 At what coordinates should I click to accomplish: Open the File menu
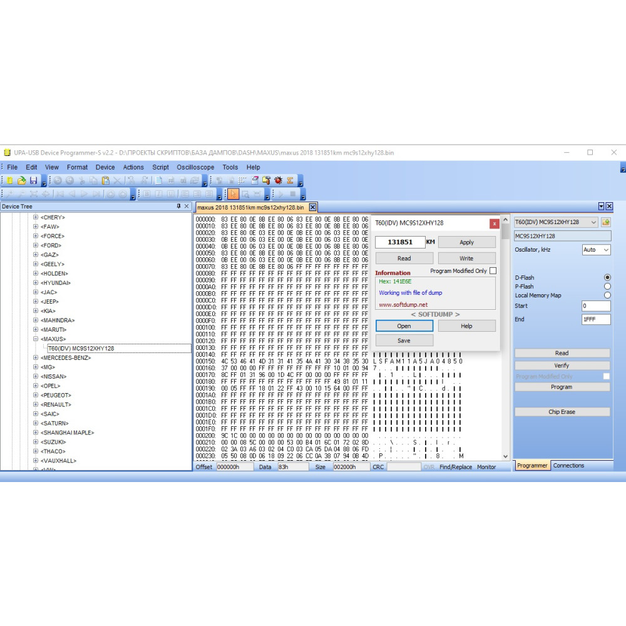coord(12,167)
